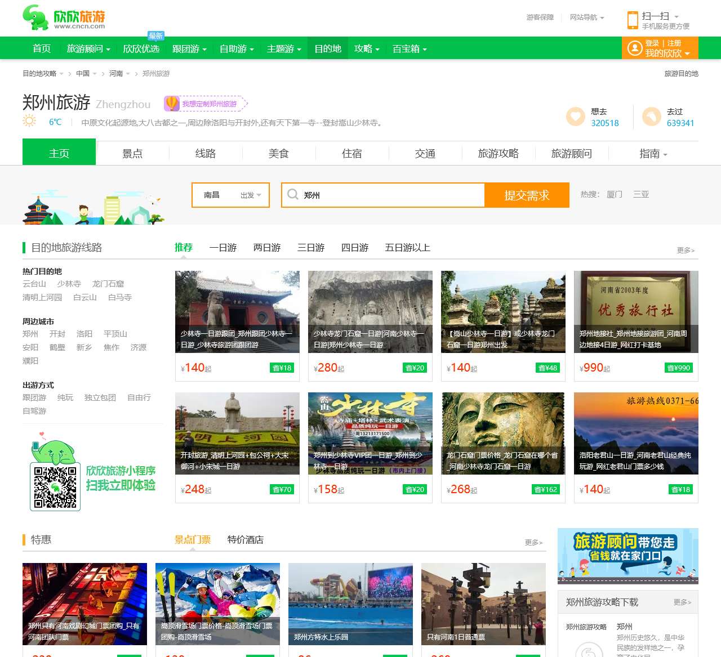Click the magnifier icon in search box
This screenshot has height=657, width=721.
click(293, 195)
